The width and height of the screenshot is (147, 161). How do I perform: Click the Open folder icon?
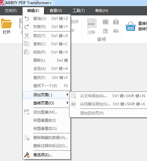[7, 23]
